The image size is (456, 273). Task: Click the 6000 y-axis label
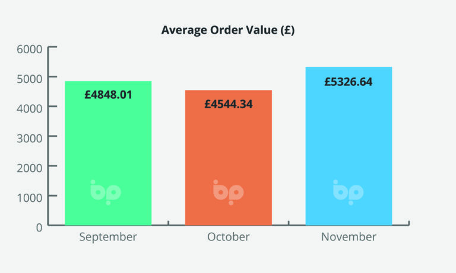click(x=28, y=47)
